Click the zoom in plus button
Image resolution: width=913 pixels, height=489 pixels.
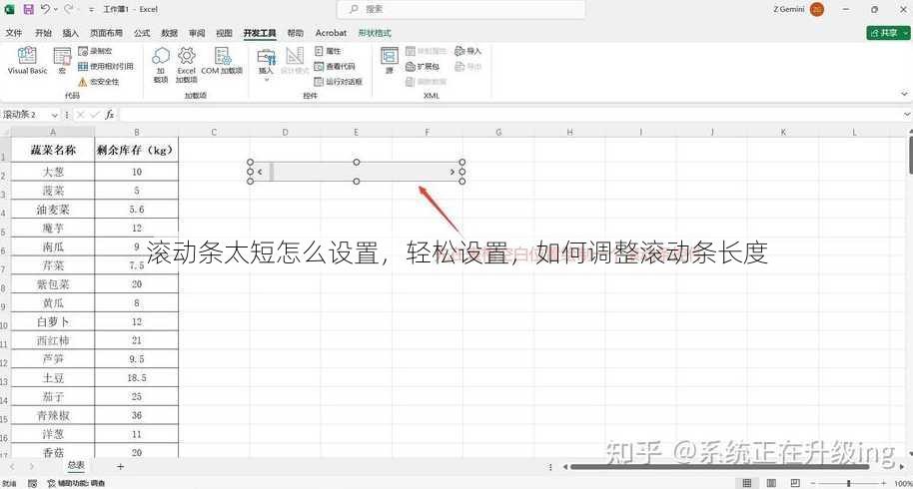883,483
